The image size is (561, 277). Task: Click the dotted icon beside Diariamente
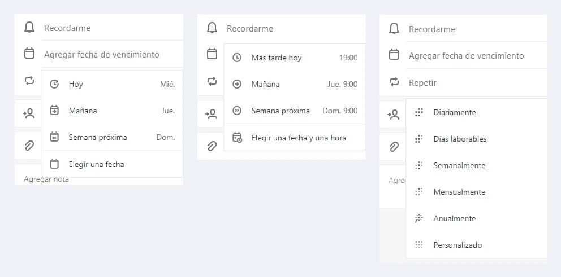(x=419, y=112)
